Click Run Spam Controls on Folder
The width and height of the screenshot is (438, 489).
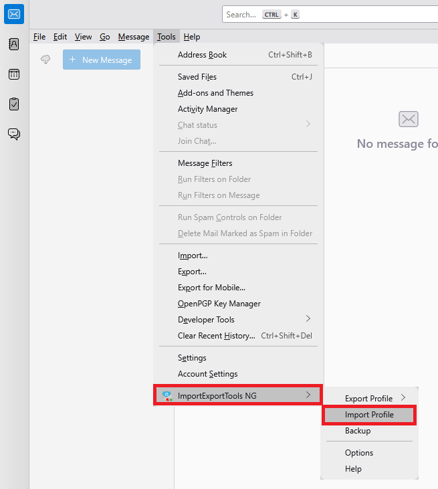click(x=239, y=217)
